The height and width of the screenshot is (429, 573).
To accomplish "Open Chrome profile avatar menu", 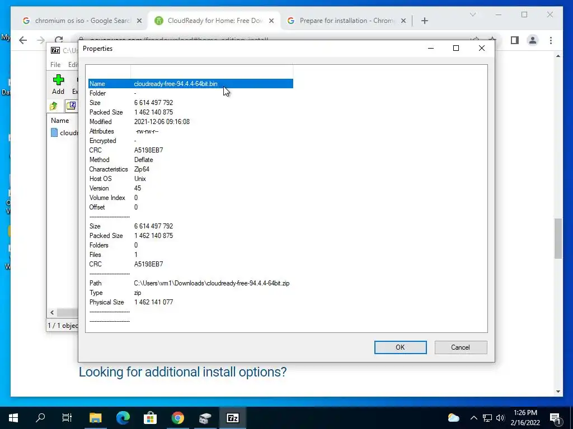I will 533,40.
